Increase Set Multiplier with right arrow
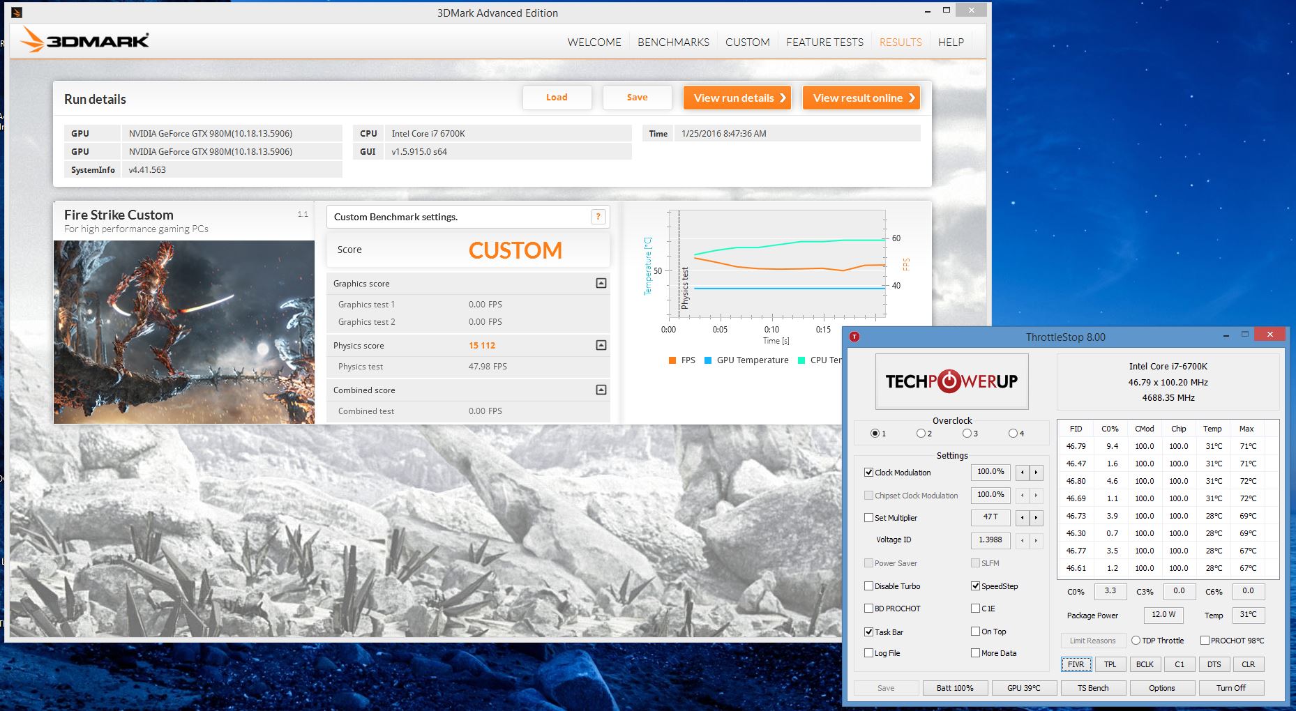 click(x=1037, y=518)
